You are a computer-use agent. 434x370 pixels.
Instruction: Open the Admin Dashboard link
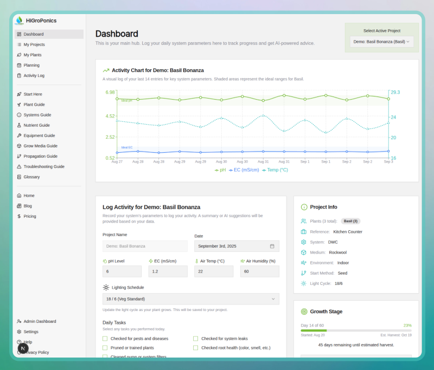point(40,321)
